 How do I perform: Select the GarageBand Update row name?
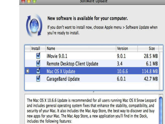click(63, 79)
